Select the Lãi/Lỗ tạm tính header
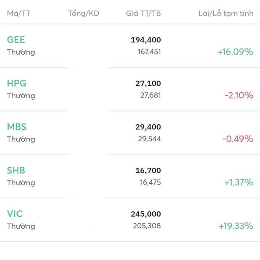 225,13
